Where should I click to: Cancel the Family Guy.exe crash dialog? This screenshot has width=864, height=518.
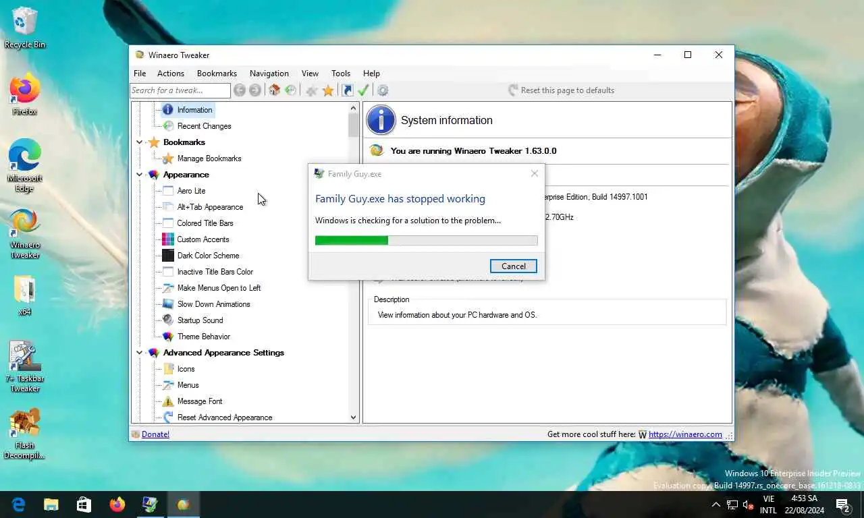(x=514, y=266)
